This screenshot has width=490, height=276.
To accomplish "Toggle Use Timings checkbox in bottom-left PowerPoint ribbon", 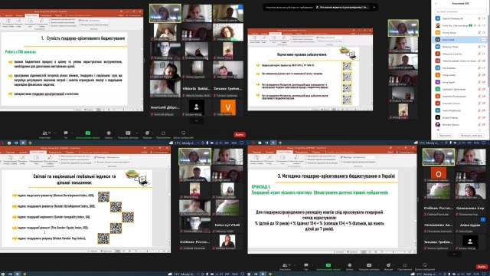I will tap(60, 159).
